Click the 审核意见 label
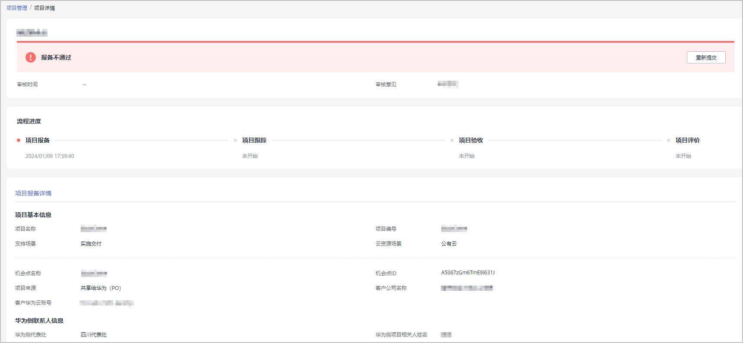 click(386, 85)
